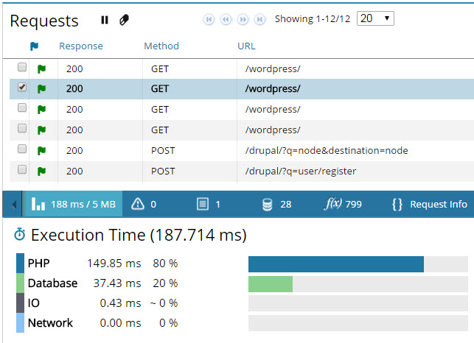Check the box for the first /wordpress/ request

click(x=22, y=67)
